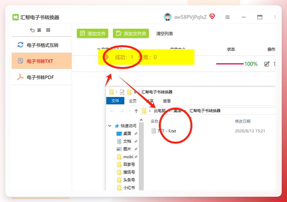Select 电子书转TXT in sidebar
Image resolution: width=287 pixels, height=202 pixels.
(42, 61)
